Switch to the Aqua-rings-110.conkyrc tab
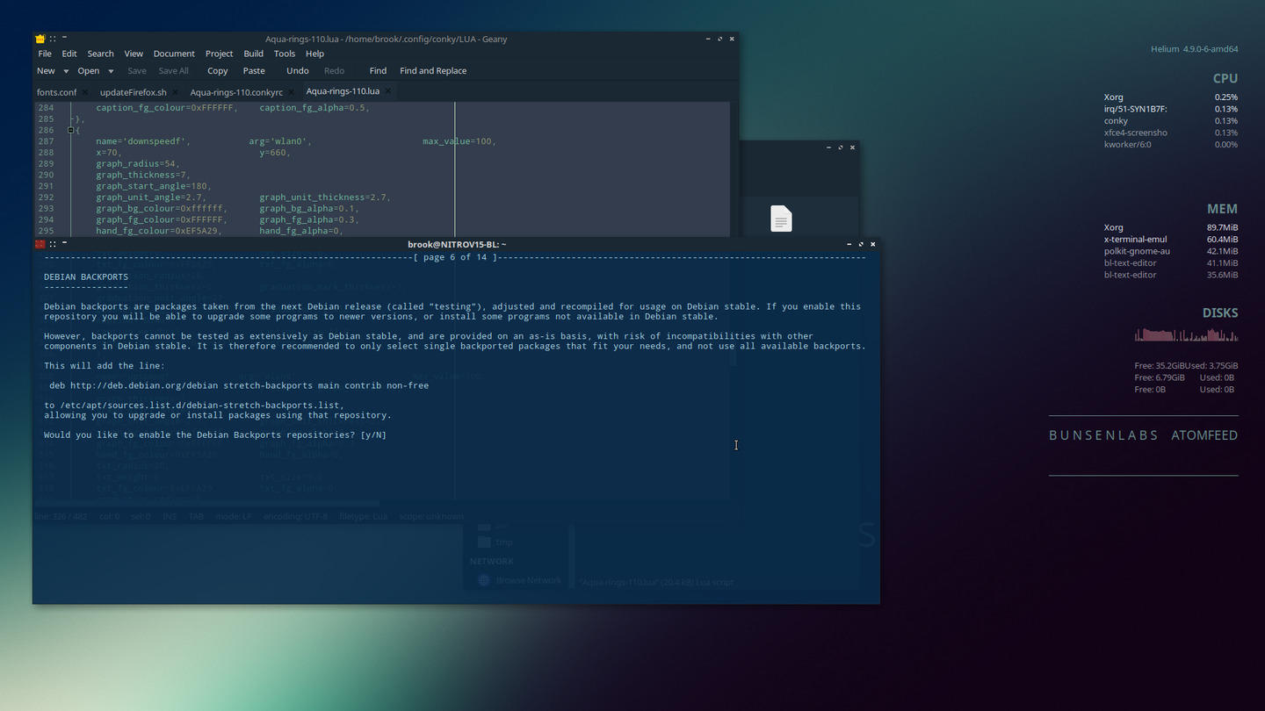 point(236,92)
